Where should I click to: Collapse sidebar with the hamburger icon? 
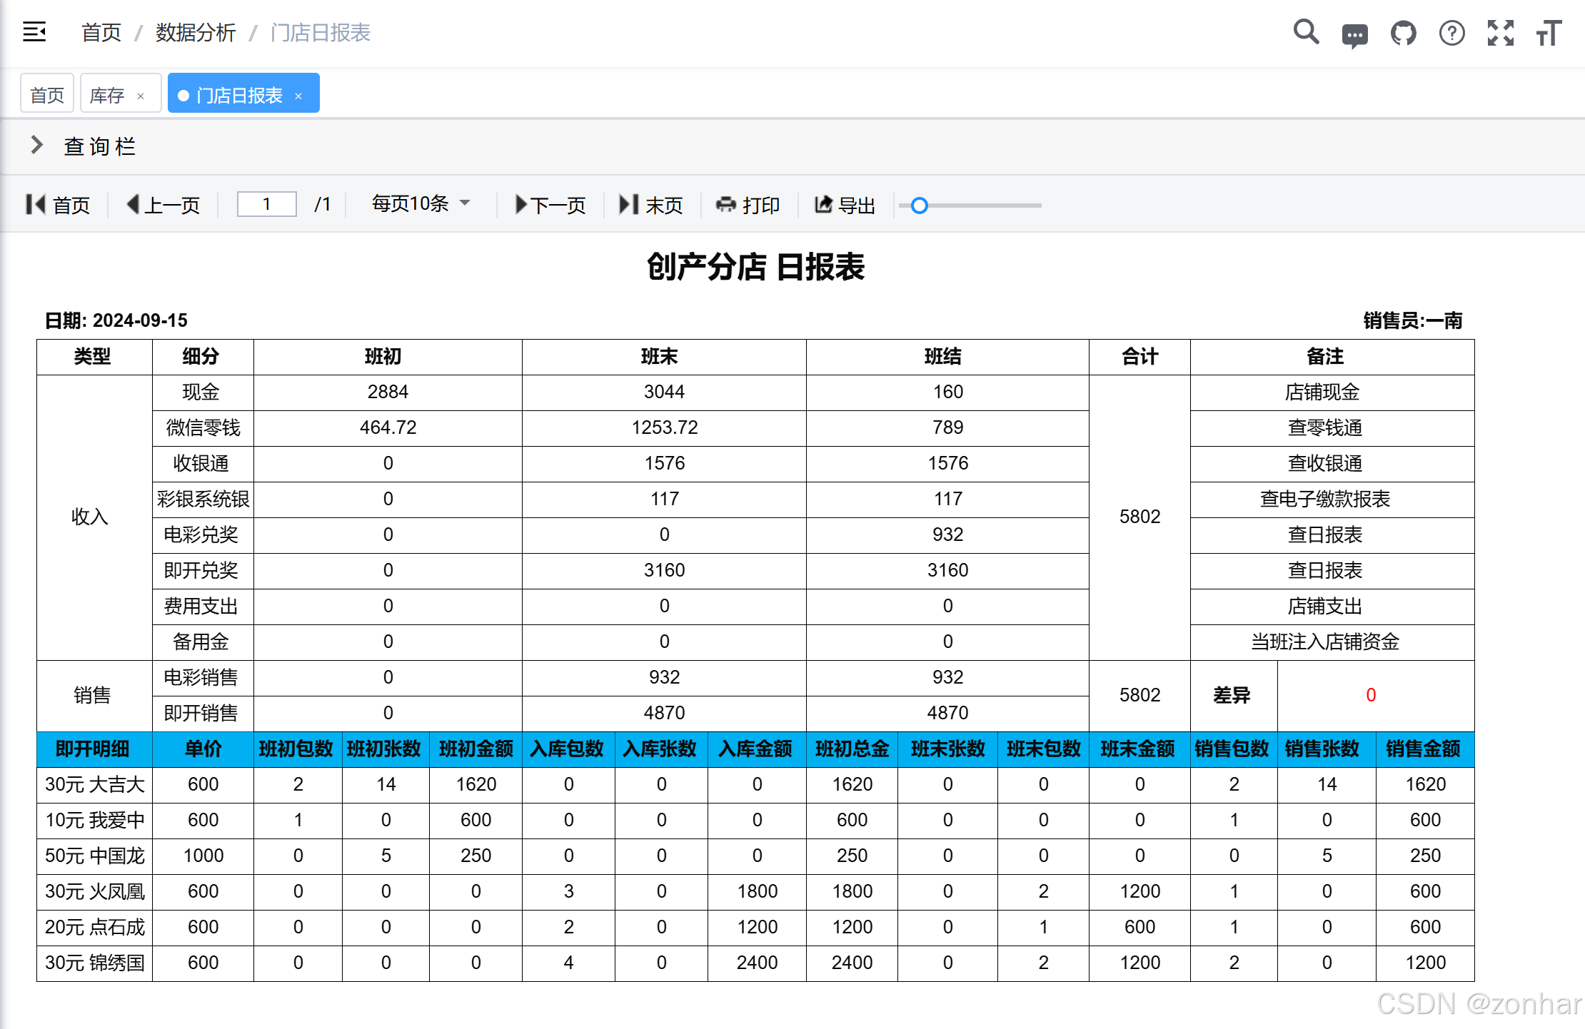coord(34,32)
